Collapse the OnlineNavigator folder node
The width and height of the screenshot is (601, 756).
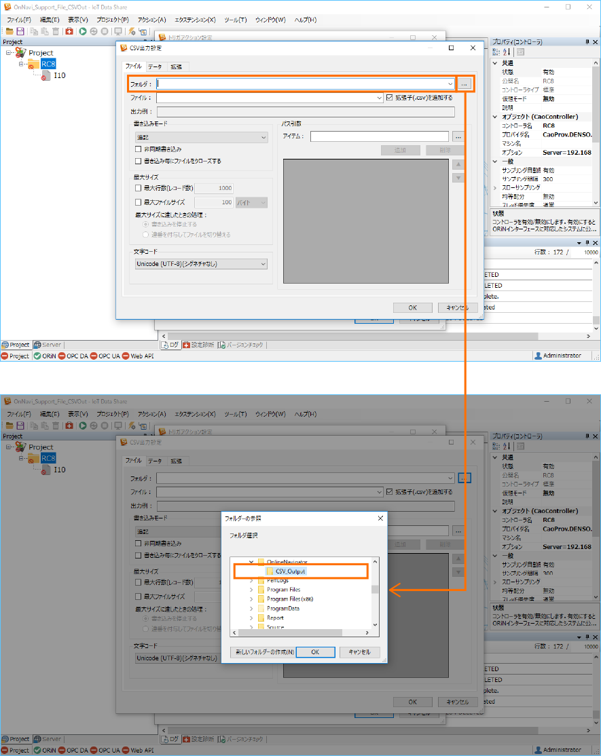[x=251, y=562]
